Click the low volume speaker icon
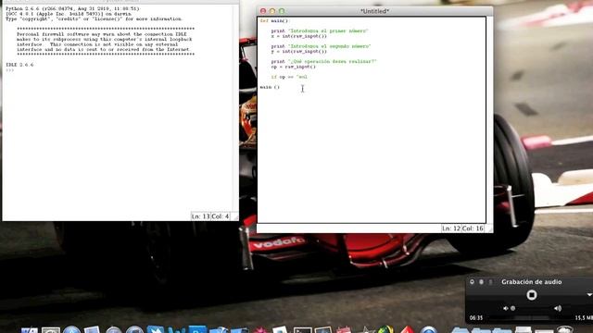The image size is (593, 333). (505, 308)
